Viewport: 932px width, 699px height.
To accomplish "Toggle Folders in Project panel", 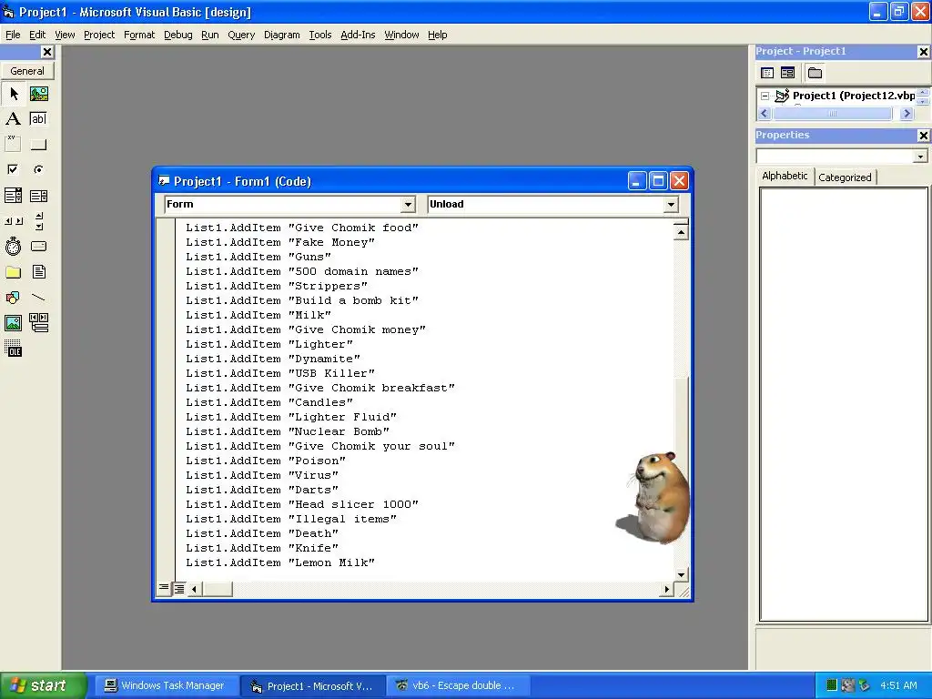I will coord(815,73).
